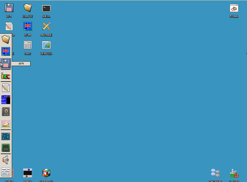Open the audio player speaker icon in sidebar
Screen dimensions: 247x182
click(6, 111)
